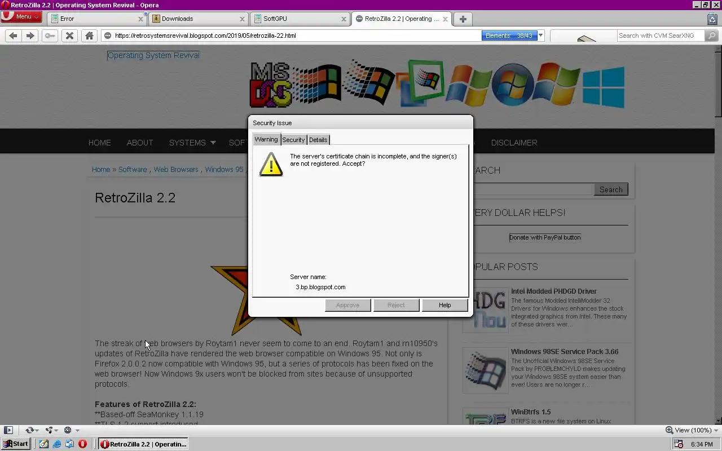Click the Approve button
Screen dimensions: 722x451
[347, 305]
